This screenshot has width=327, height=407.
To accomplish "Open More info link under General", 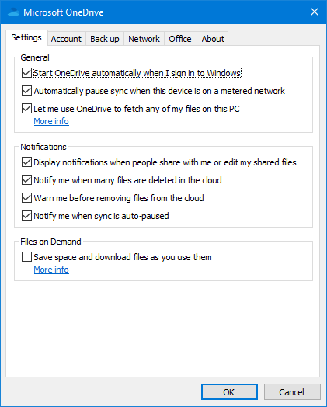I will 51,121.
